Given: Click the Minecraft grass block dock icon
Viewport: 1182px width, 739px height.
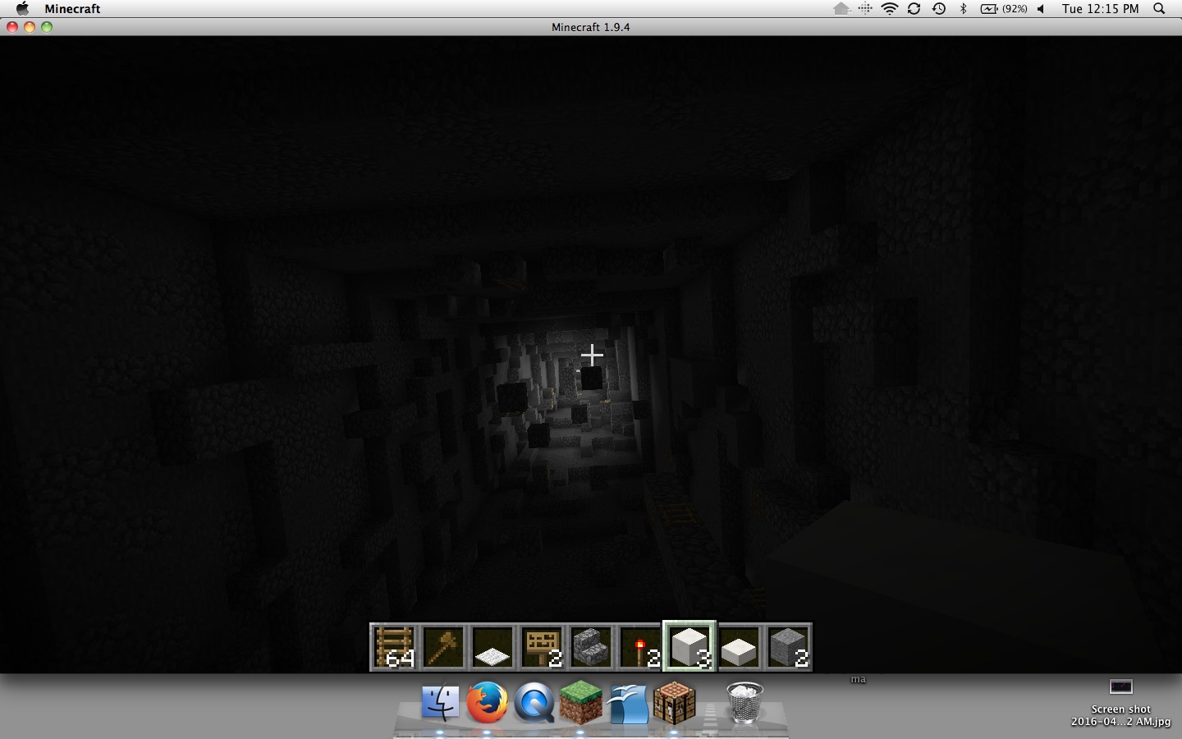Looking at the screenshot, I should pyautogui.click(x=580, y=703).
